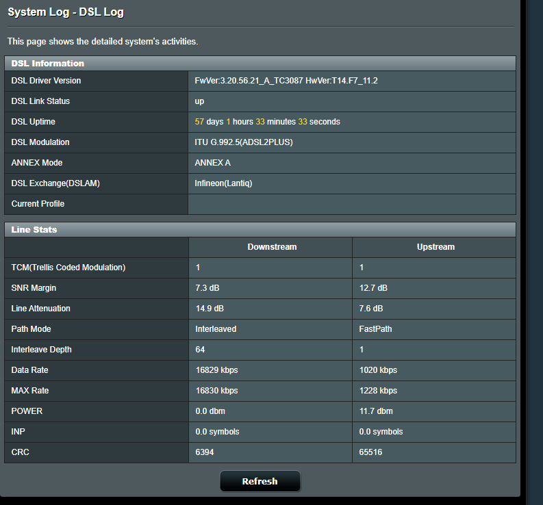The image size is (543, 505).
Task: Select the downstream CRC count '6394'
Action: click(x=205, y=452)
